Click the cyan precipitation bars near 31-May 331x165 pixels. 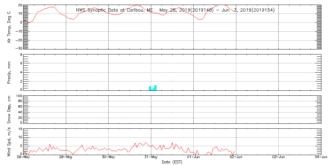153,88
